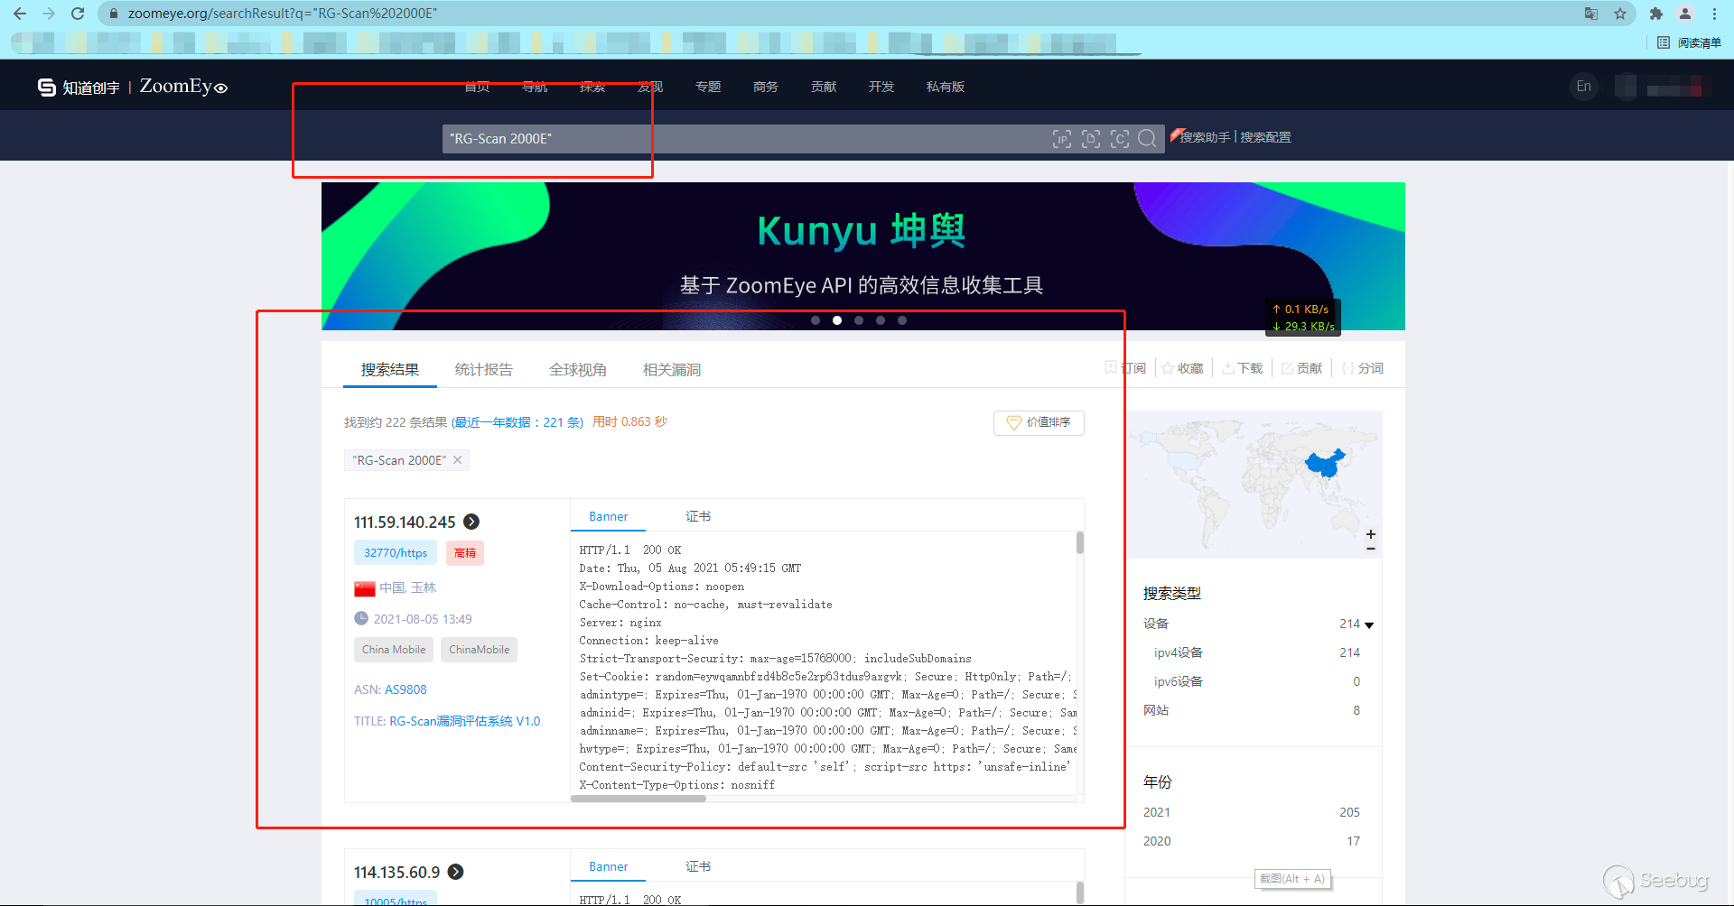
Task: Open 首页 in the top navigation
Action: (x=477, y=87)
